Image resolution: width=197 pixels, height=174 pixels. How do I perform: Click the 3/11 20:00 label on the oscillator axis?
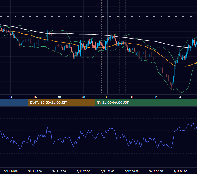point(83,171)
